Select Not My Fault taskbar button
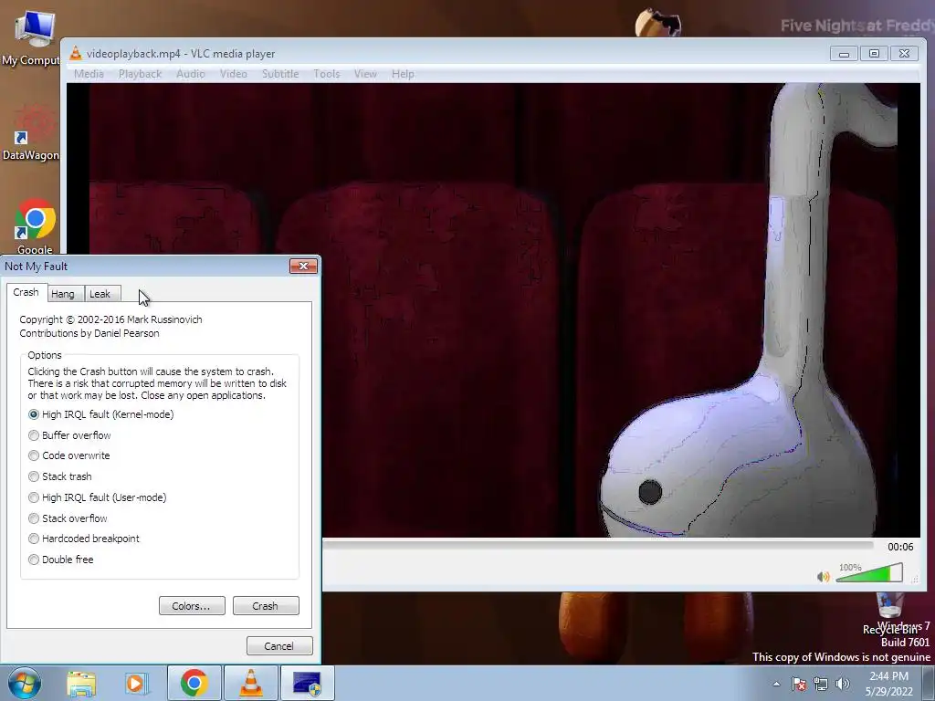This screenshot has height=701, width=935. click(307, 683)
